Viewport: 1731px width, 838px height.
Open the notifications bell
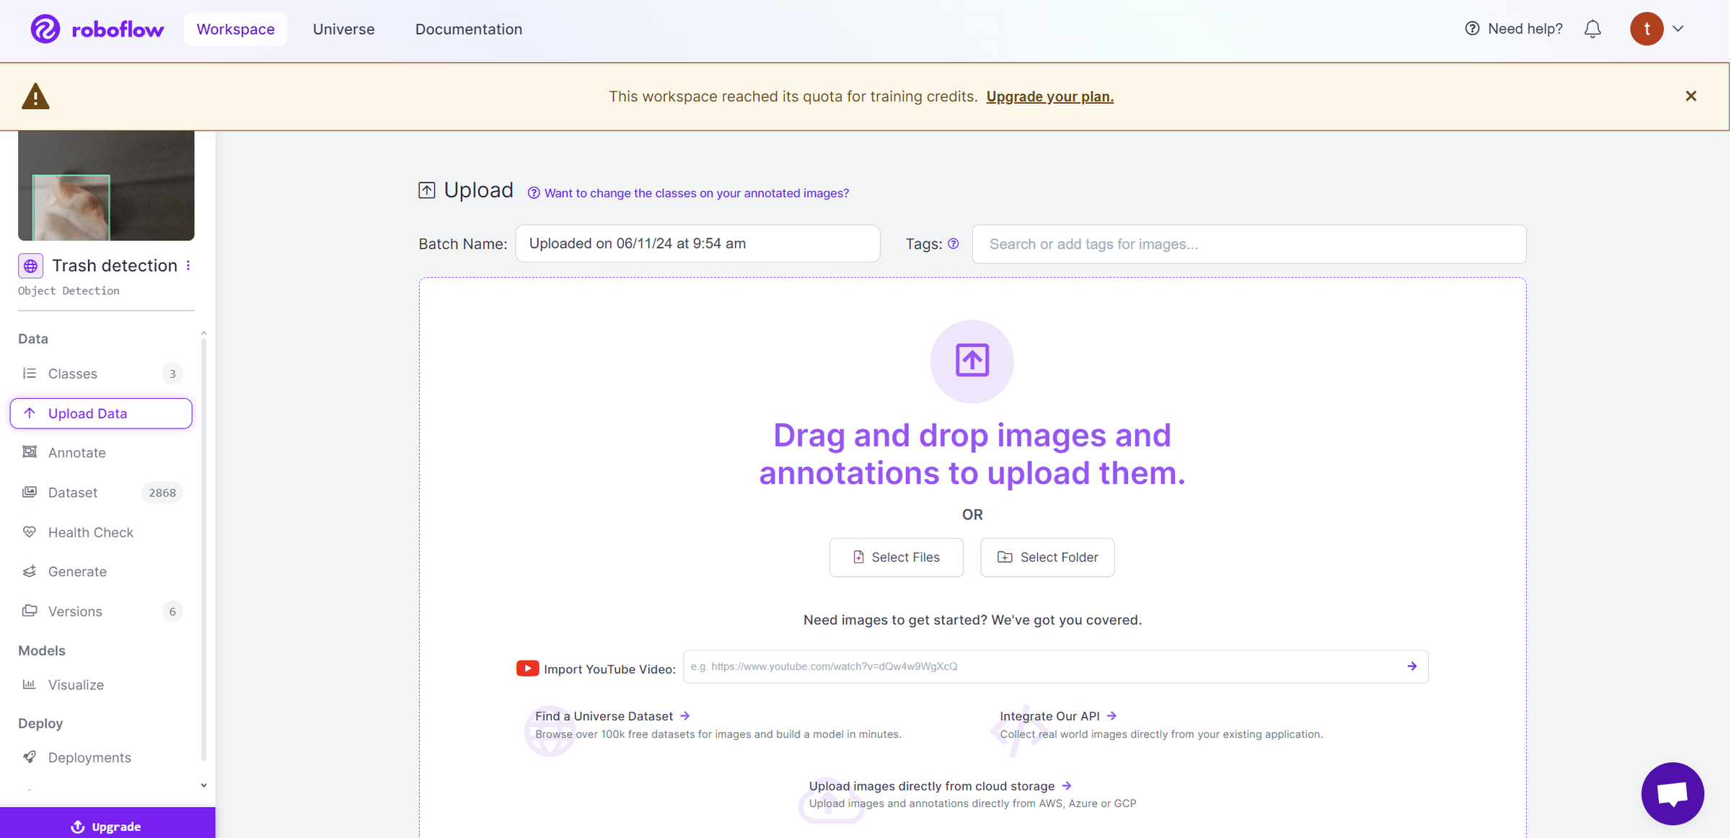tap(1593, 29)
